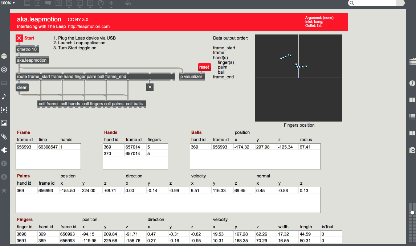Open the calendar grid icon in right sidebar
Image resolution: width=416 pixels, height=246 pixels.
coord(412,62)
